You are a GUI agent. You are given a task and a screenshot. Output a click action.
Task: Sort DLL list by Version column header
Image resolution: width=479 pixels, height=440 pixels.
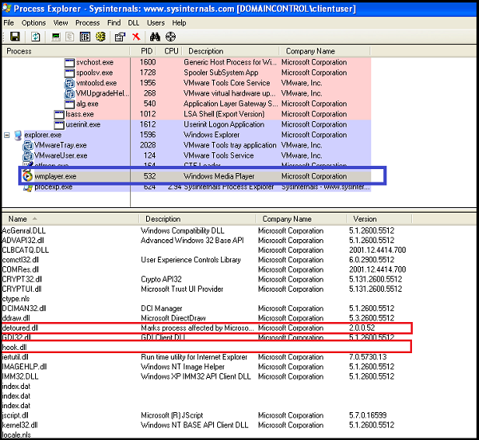(380, 219)
